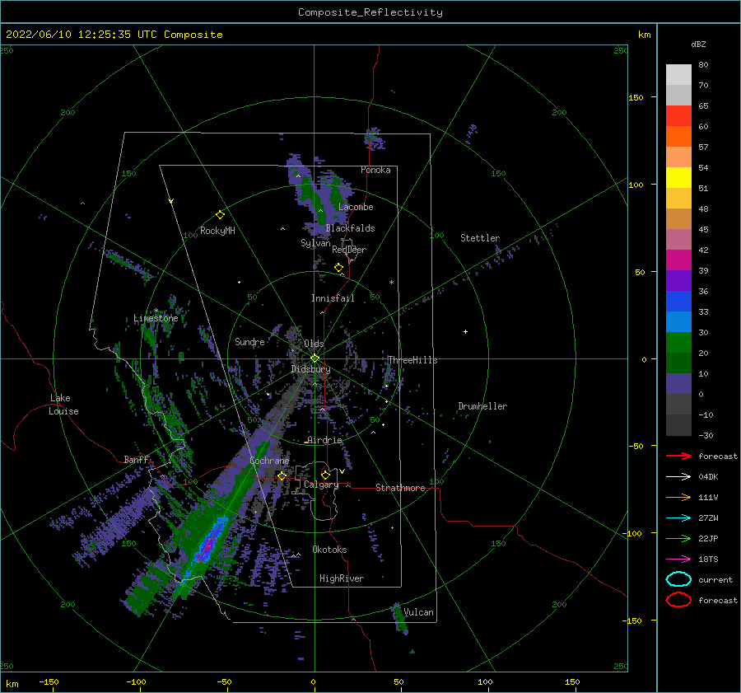Click the red forecast ellipse icon
This screenshot has width=741, height=693.
click(x=678, y=600)
